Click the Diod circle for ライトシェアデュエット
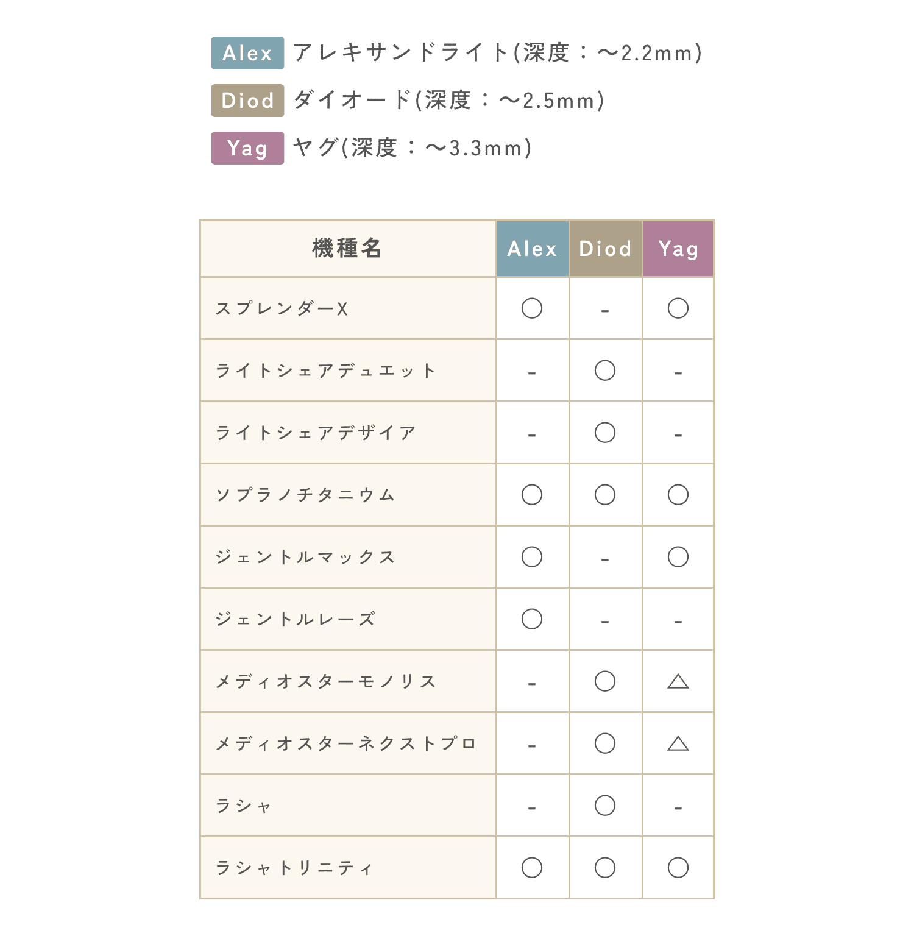Viewport: 914px width, 936px height. pos(605,370)
